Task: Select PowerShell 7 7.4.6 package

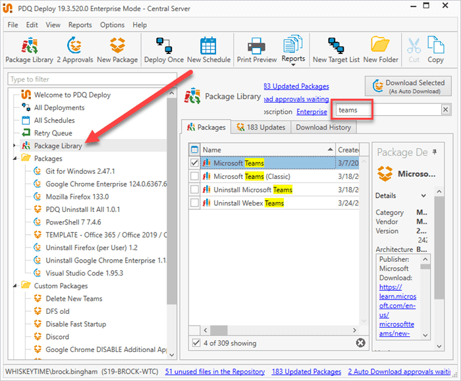Action: 73,222
